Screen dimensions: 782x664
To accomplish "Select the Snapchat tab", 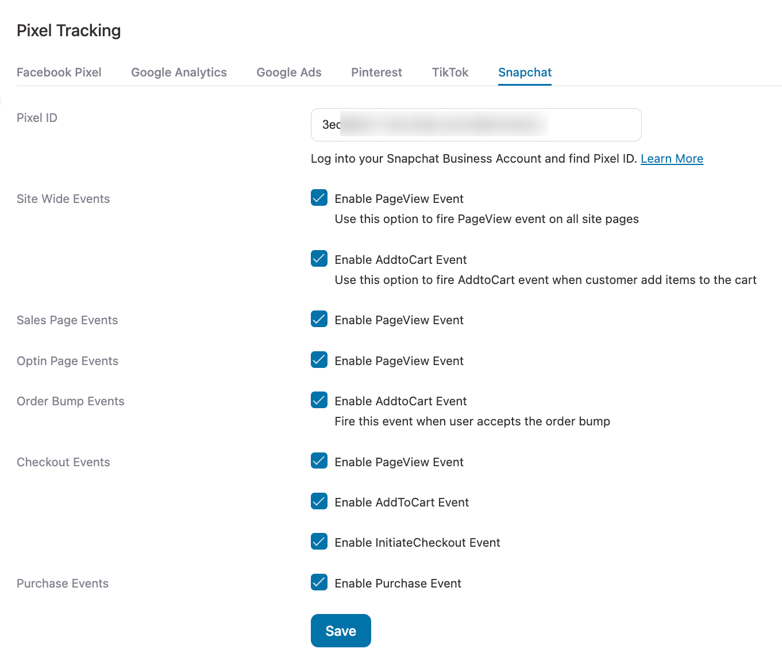I will coord(525,72).
